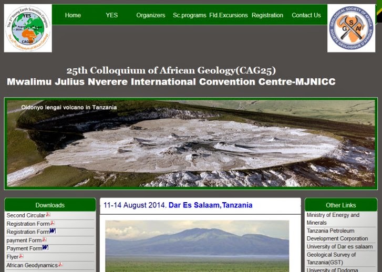Image resolution: width=382 pixels, height=272 pixels.
Task: Click the YES CAG25 globe logo
Action: pyautogui.click(x=28, y=28)
